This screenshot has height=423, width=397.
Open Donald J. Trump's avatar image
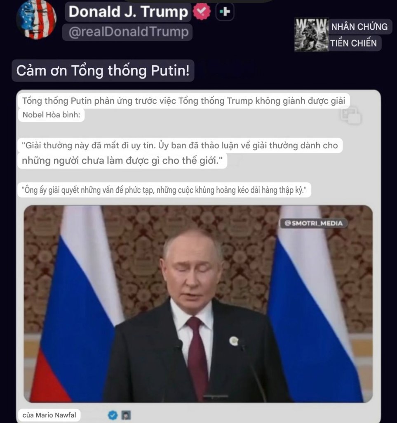coord(36,19)
